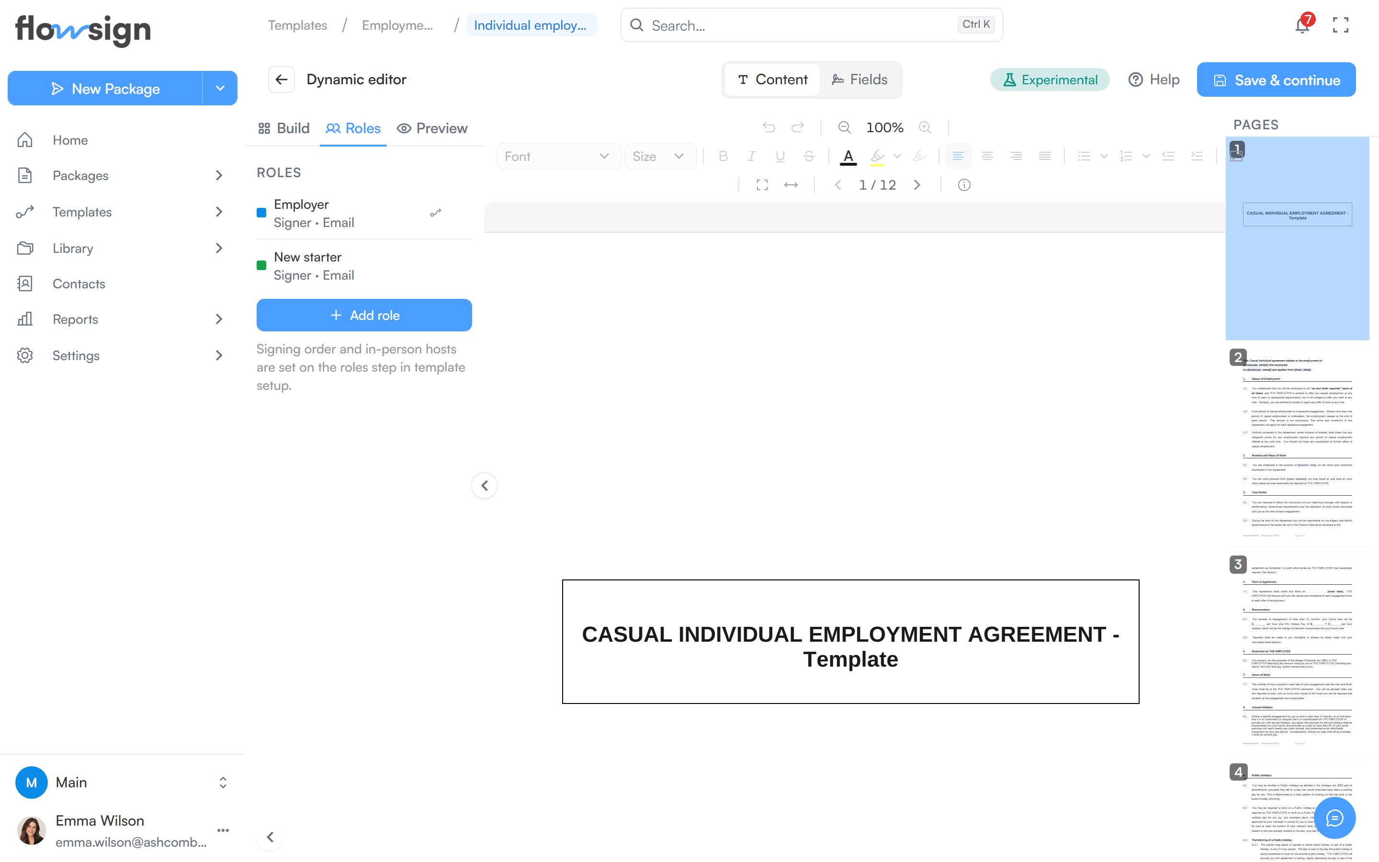Open the notifications bell icon
This screenshot has width=1379, height=862.
click(x=1302, y=25)
